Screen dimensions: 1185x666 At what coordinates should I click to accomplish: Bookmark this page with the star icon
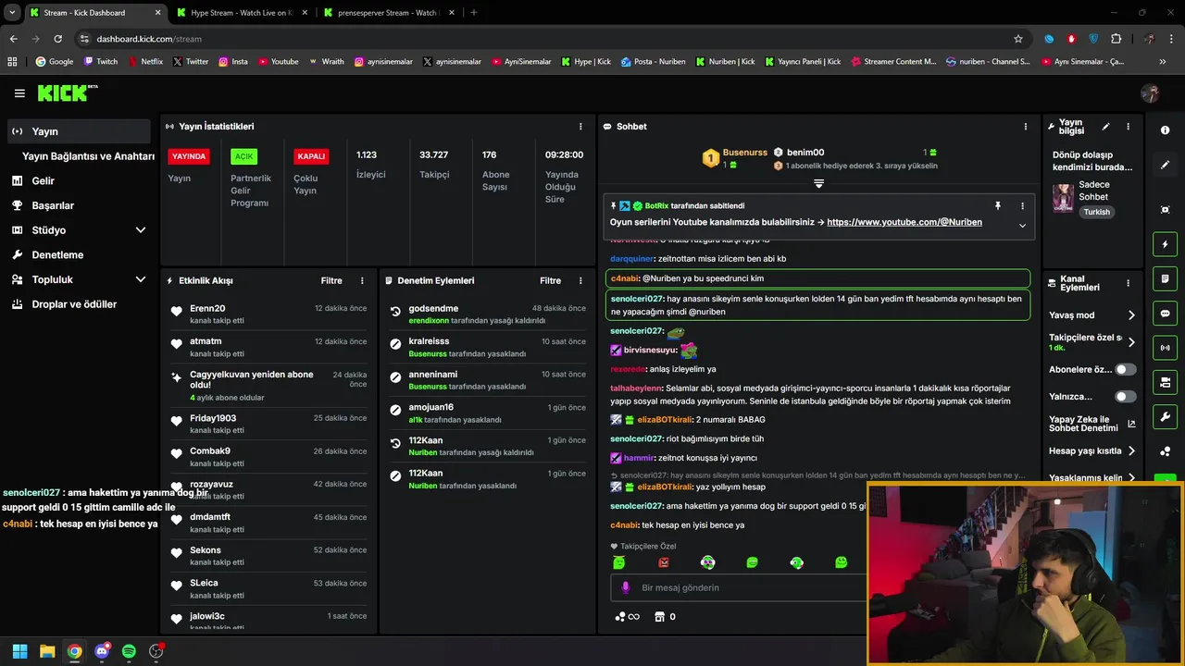(x=1018, y=39)
